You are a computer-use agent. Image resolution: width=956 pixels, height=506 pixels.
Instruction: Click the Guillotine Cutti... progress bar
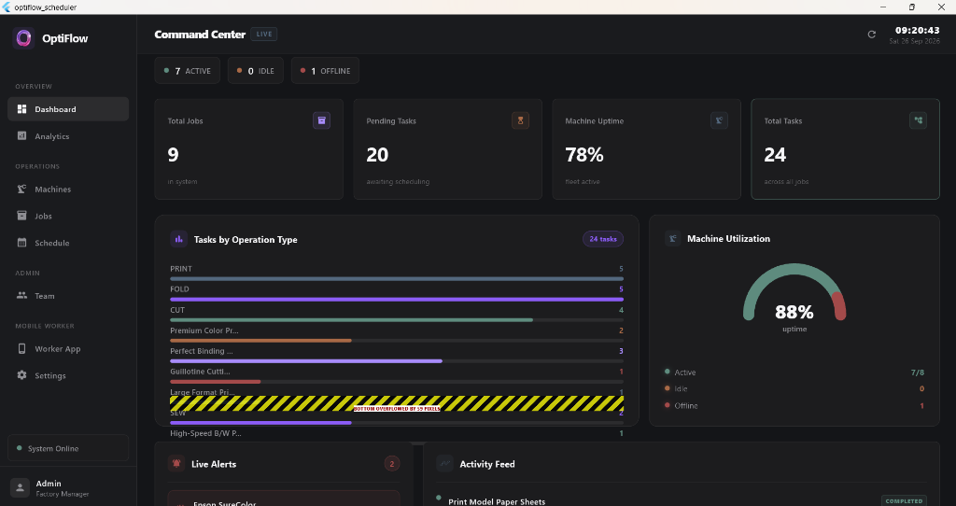pyautogui.click(x=396, y=382)
